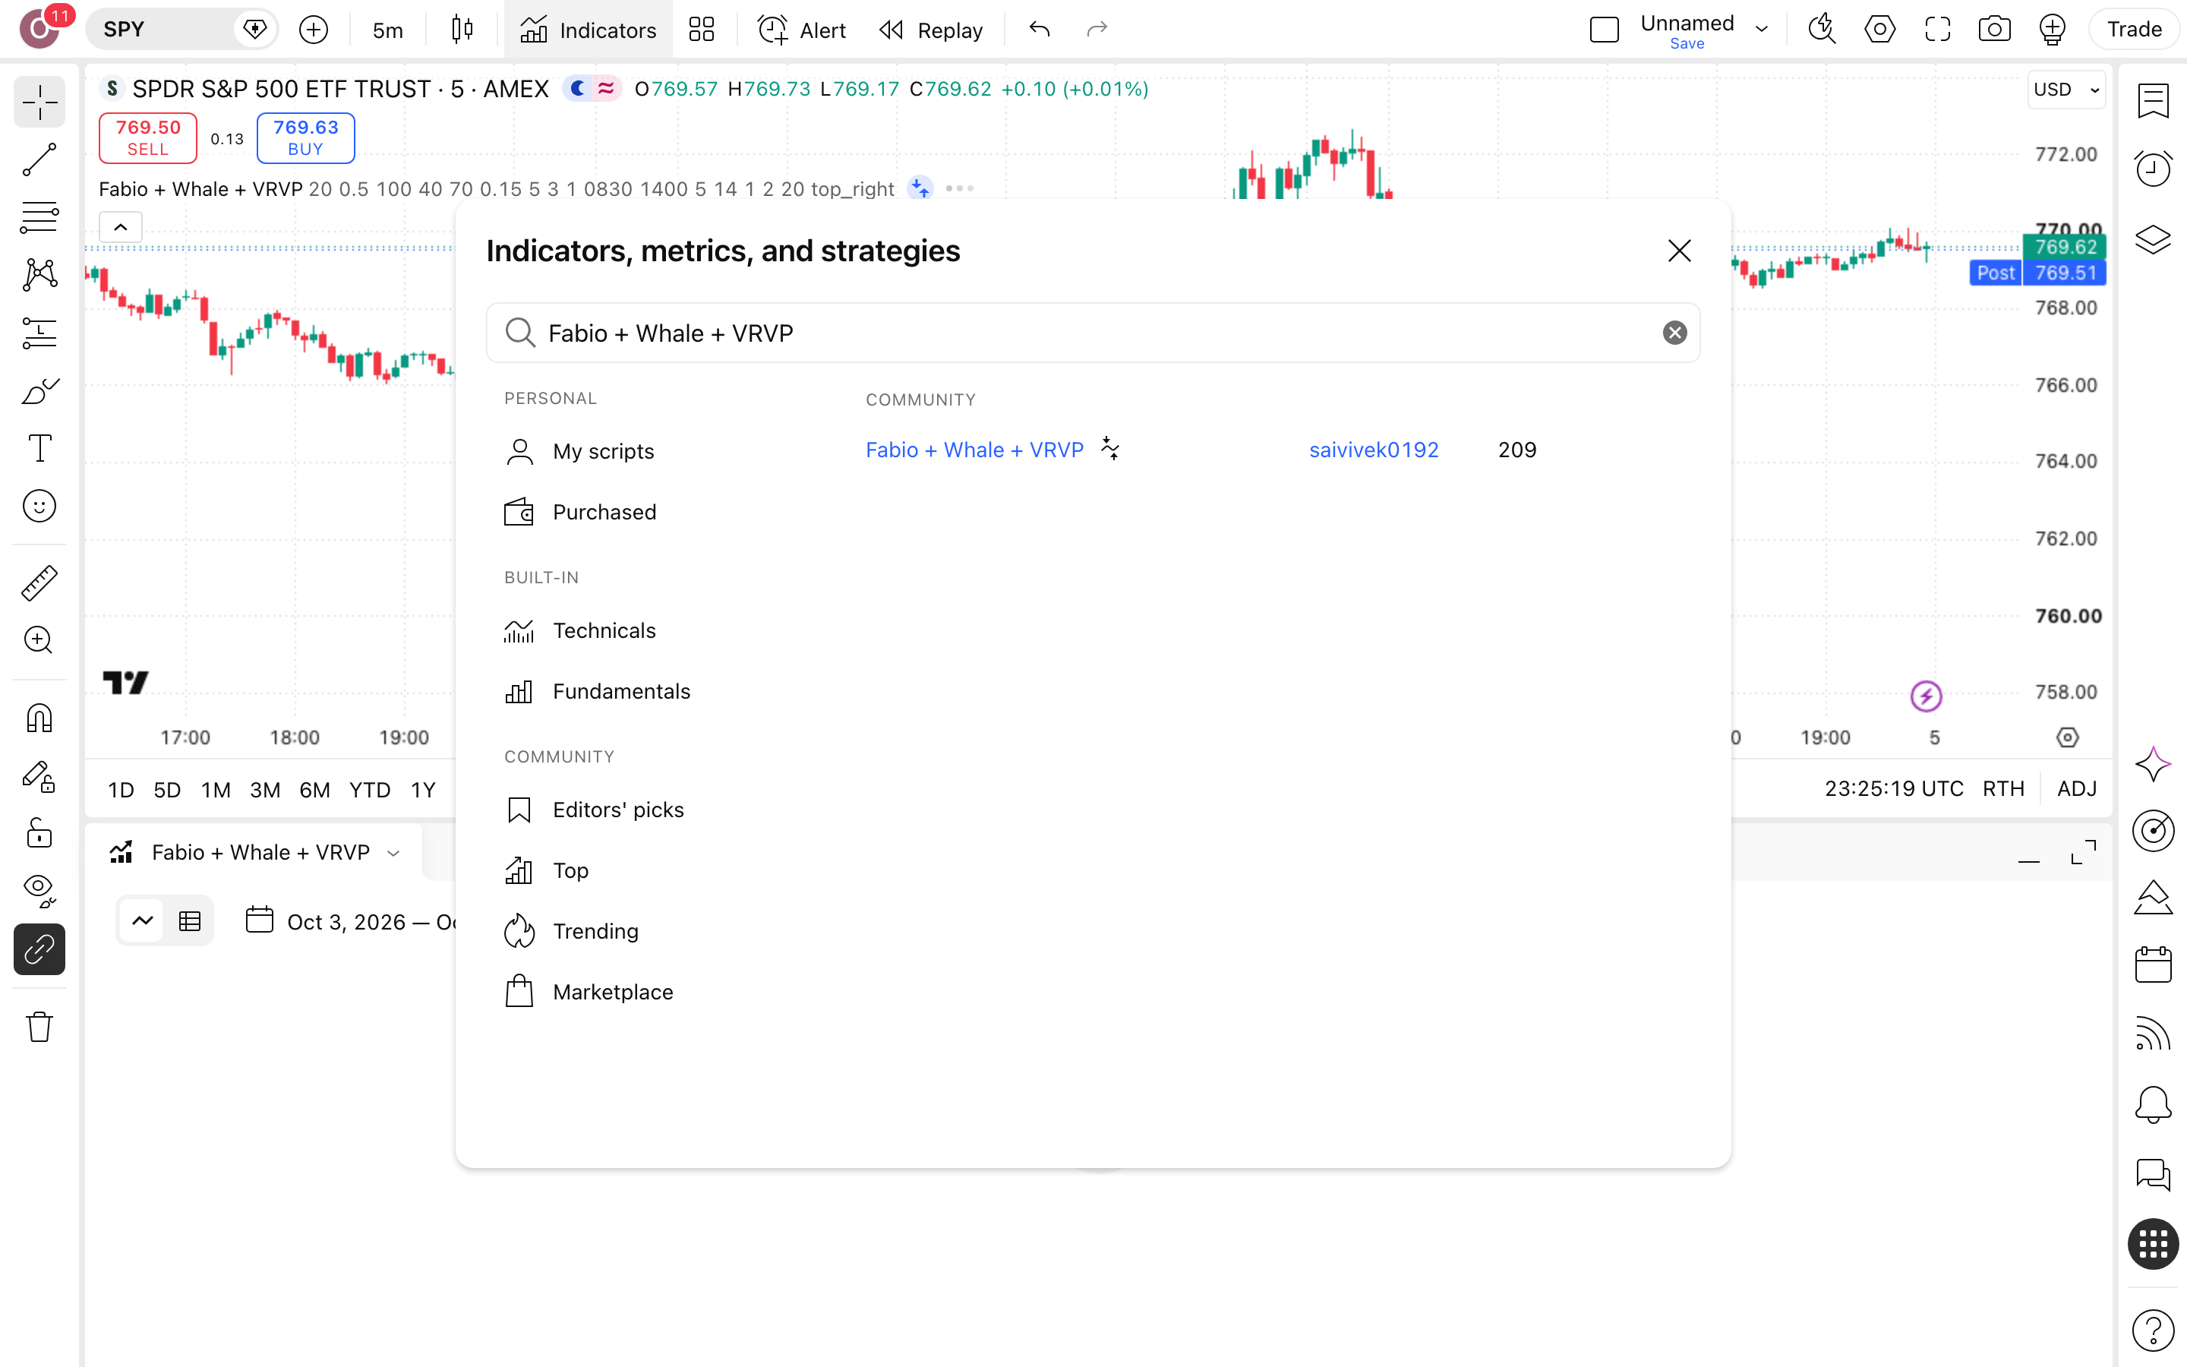Screen dimensions: 2187x1367
Task: Add Fabio + Whale + VRVP community script
Action: 974,450
